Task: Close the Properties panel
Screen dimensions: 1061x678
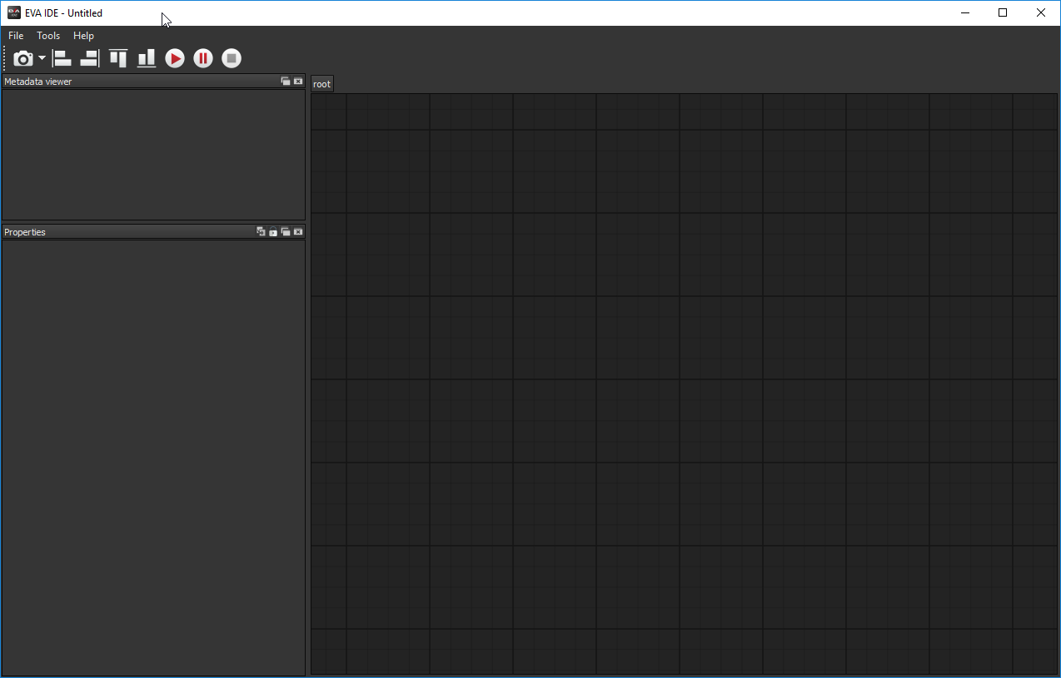Action: 298,231
